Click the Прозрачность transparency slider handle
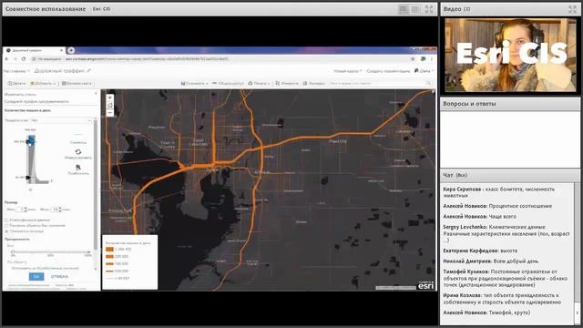This screenshot has width=583, height=328. [x=13, y=252]
